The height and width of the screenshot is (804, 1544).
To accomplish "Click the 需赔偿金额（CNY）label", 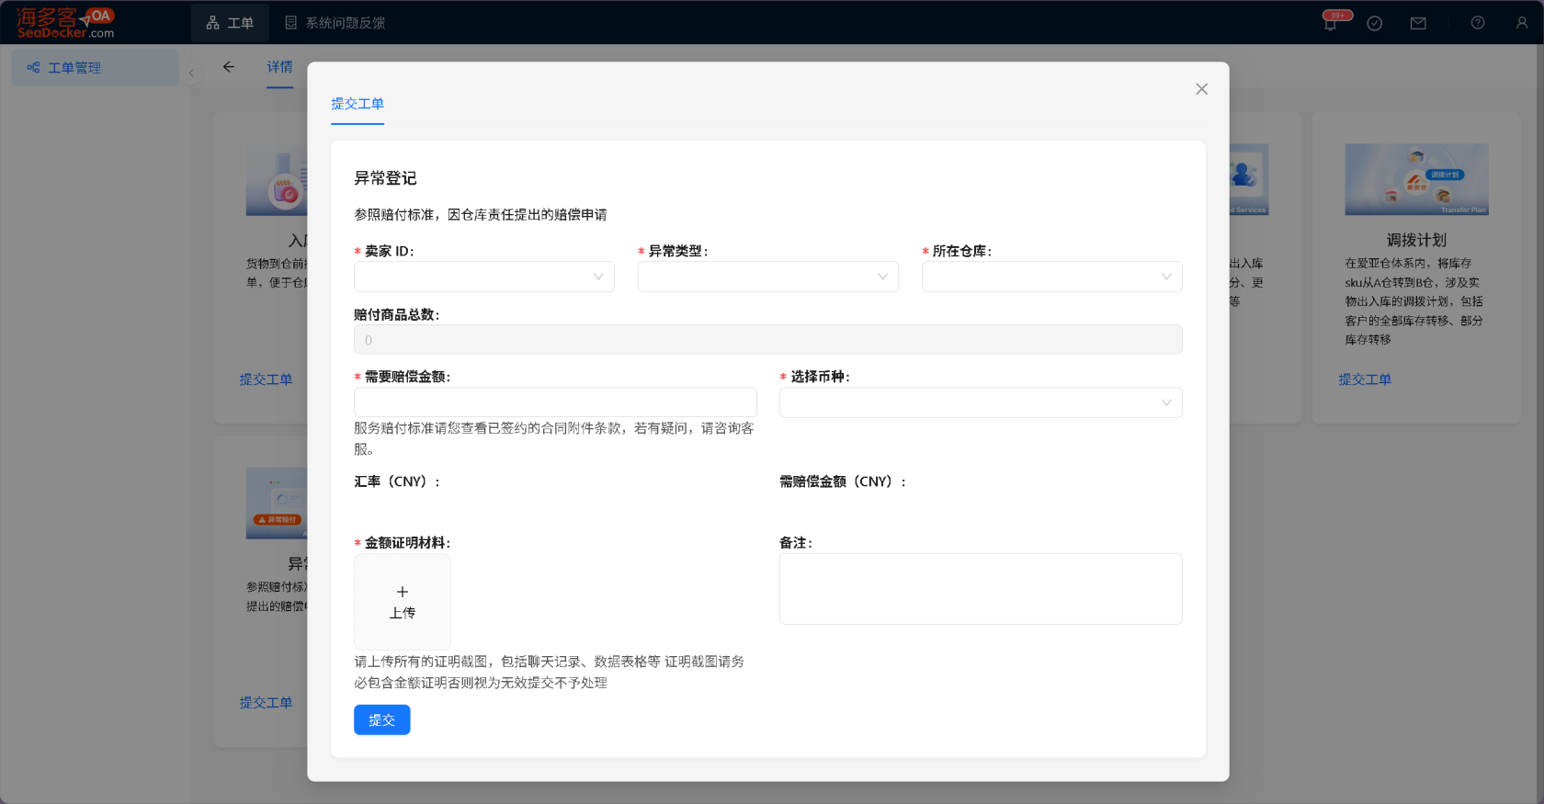I will [x=843, y=481].
